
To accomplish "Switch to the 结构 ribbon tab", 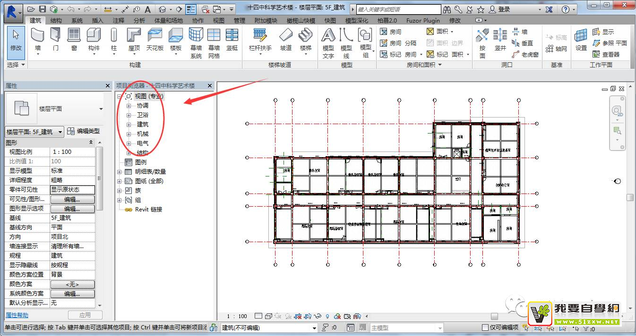I will tap(56, 21).
